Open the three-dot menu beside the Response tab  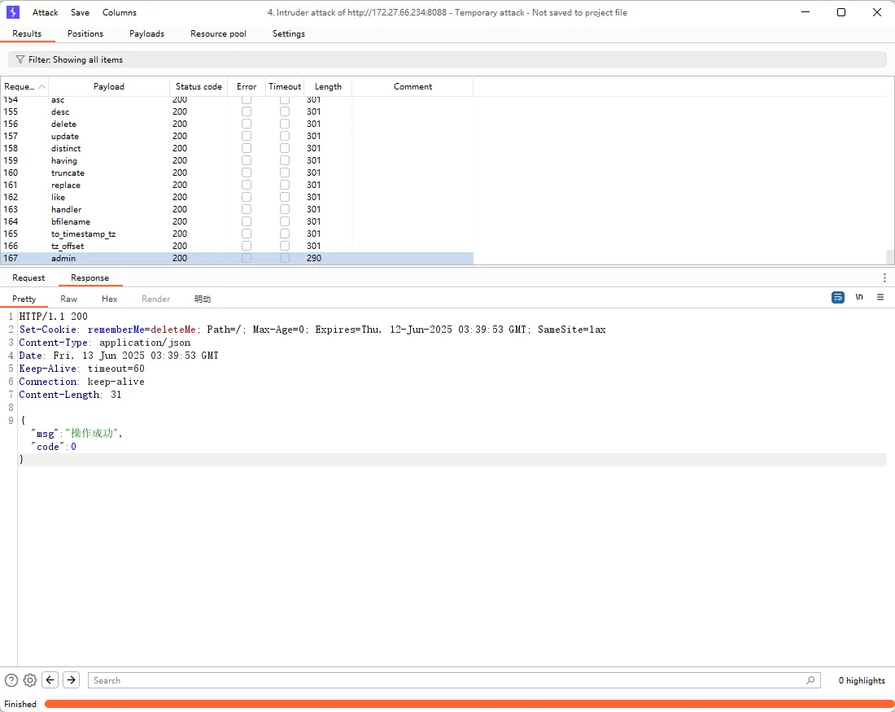coord(884,277)
